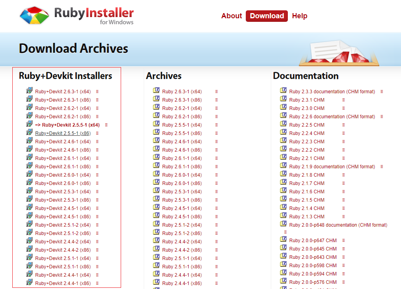
Task: Download Ruby 2.6.3-1 (x64) archive
Action: click(182, 92)
